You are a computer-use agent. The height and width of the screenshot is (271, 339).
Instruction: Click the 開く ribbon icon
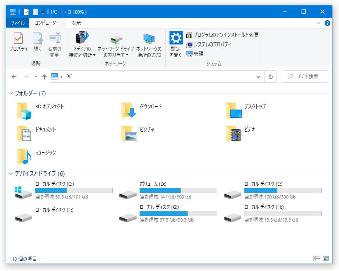click(x=38, y=38)
